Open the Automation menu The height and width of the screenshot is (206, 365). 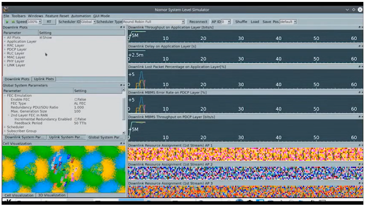[x=81, y=16]
